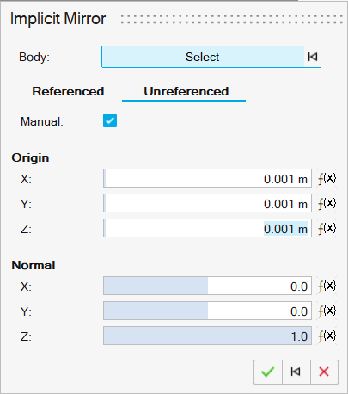Click the f(x) icon beside Origin X
Image resolution: width=348 pixels, height=394 pixels.
pyautogui.click(x=327, y=179)
